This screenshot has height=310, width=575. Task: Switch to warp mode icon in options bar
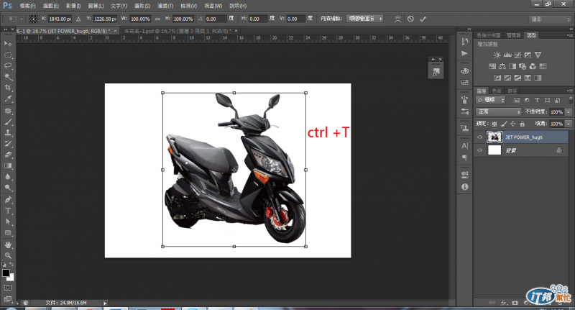click(x=397, y=19)
